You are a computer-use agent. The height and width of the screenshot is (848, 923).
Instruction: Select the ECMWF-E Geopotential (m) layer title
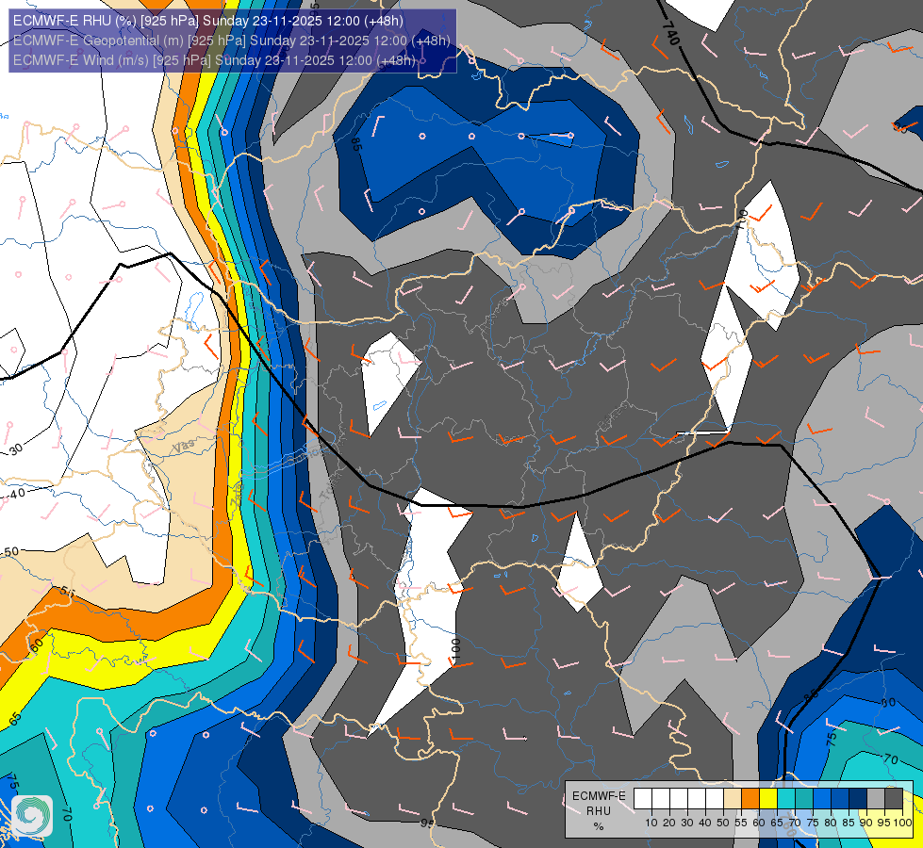[231, 41]
